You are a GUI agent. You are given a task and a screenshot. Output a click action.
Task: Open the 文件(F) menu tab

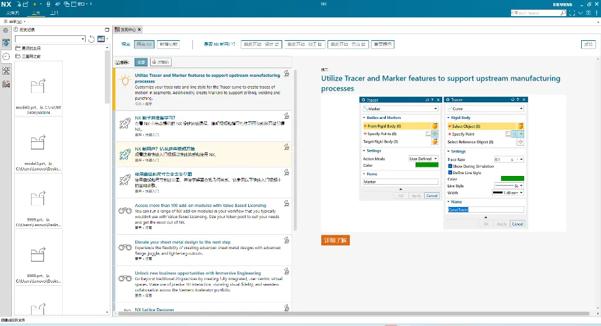coord(12,13)
